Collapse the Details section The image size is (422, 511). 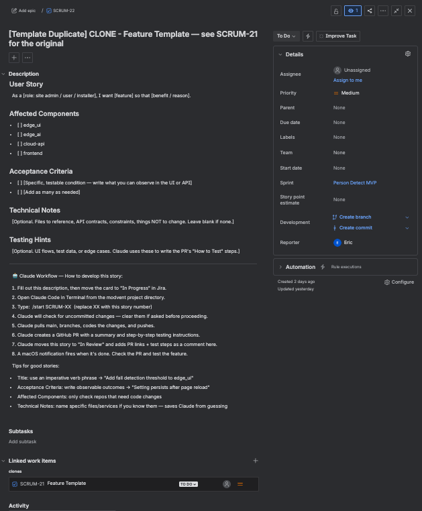pos(280,54)
